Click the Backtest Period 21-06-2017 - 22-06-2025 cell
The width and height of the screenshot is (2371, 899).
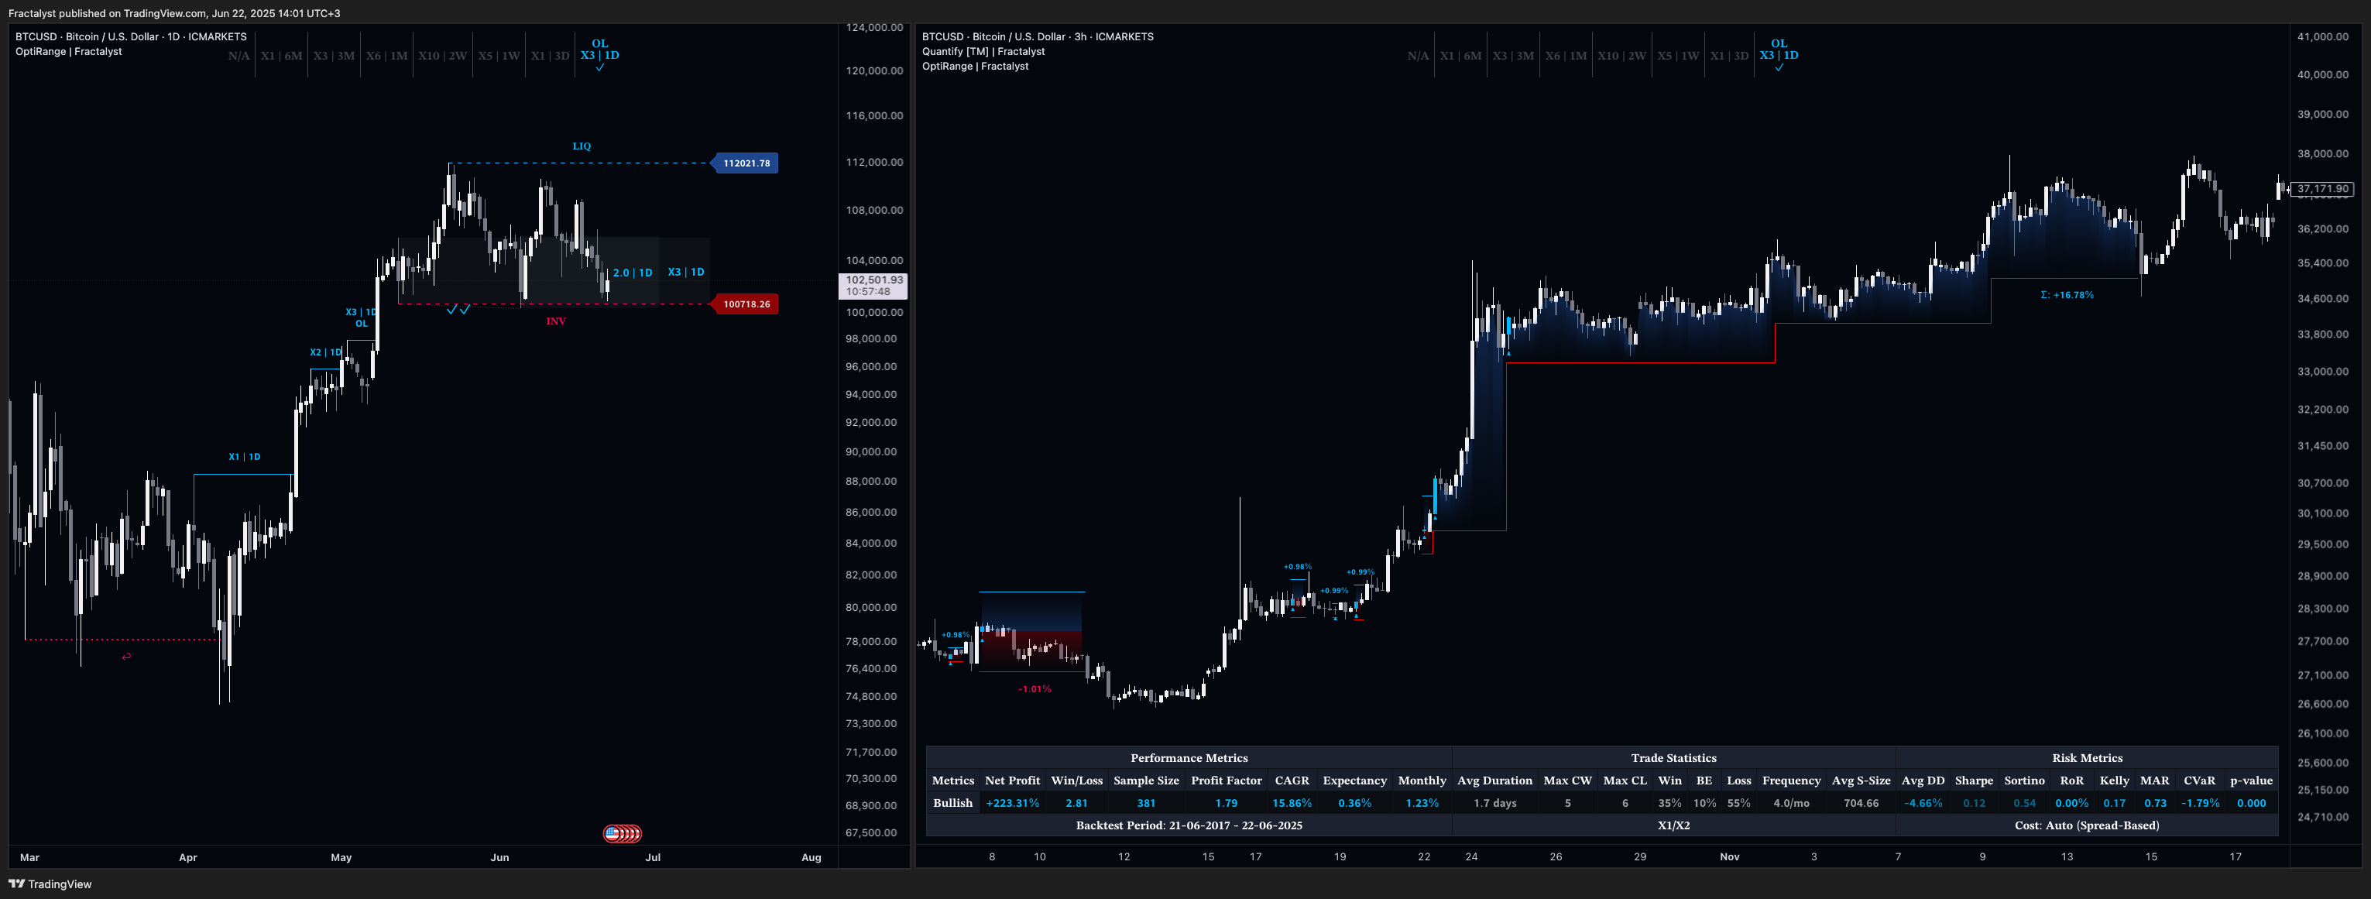point(1189,825)
